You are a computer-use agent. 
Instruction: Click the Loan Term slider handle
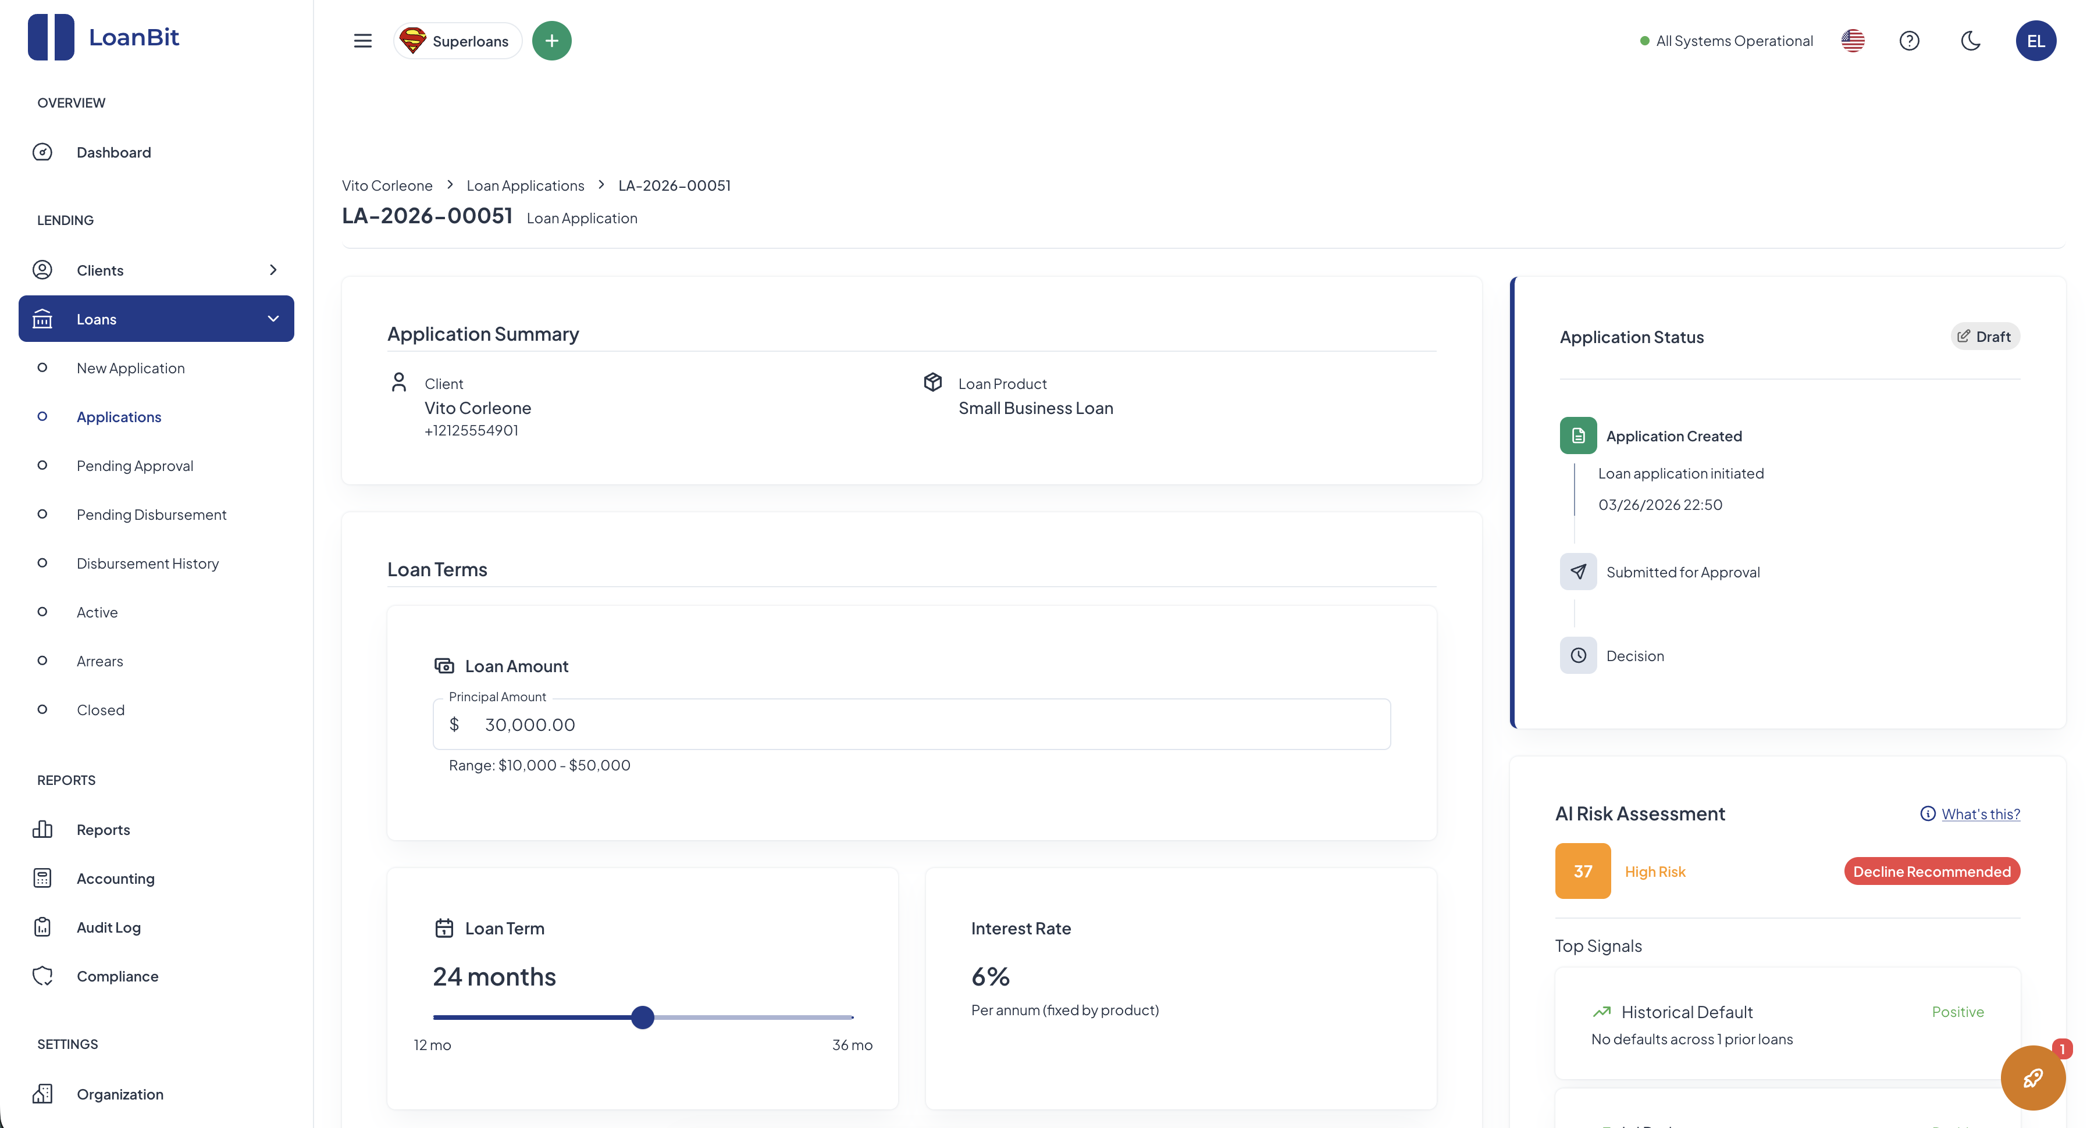(643, 1017)
